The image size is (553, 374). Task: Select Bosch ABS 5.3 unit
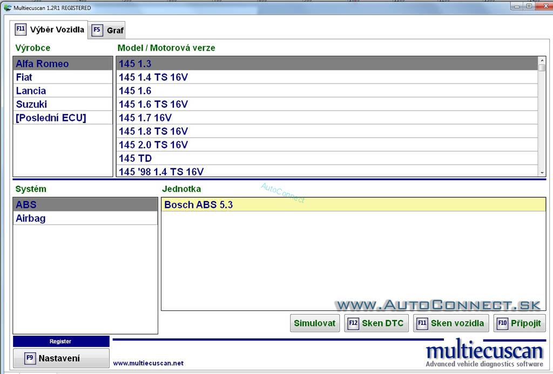pos(353,205)
